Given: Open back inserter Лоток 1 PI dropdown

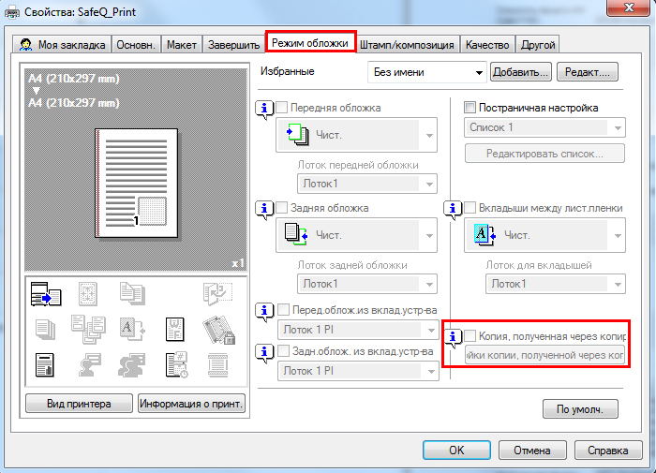Looking at the screenshot, I should click(x=359, y=371).
